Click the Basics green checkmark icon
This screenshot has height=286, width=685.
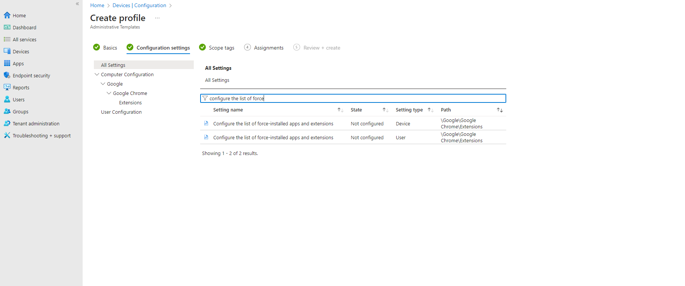[x=97, y=47]
